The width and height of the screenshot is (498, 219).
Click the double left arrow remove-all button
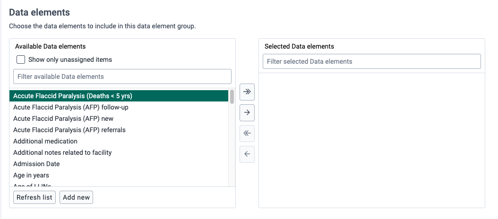pos(247,133)
